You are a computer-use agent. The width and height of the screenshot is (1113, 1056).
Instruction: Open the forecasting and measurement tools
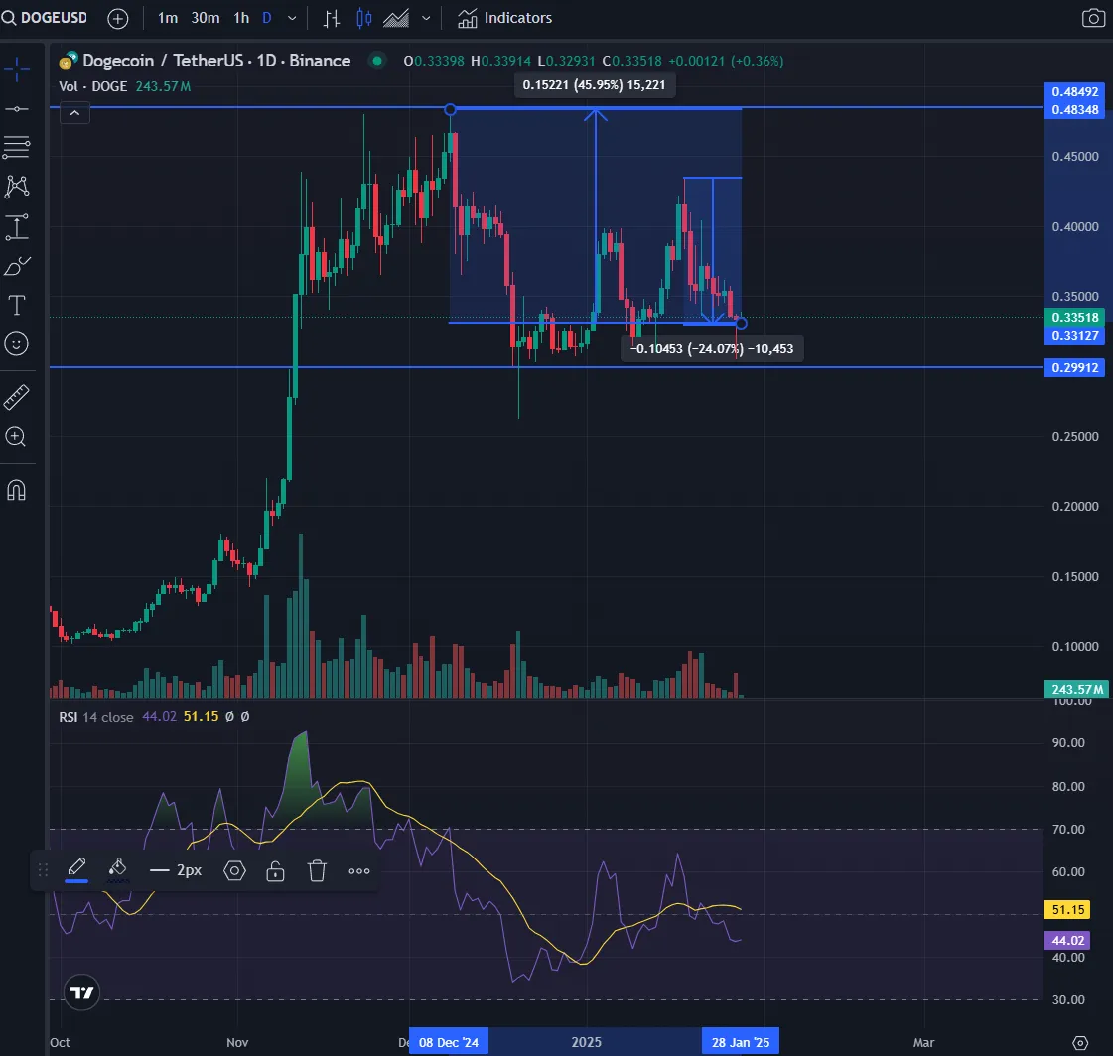[x=17, y=227]
